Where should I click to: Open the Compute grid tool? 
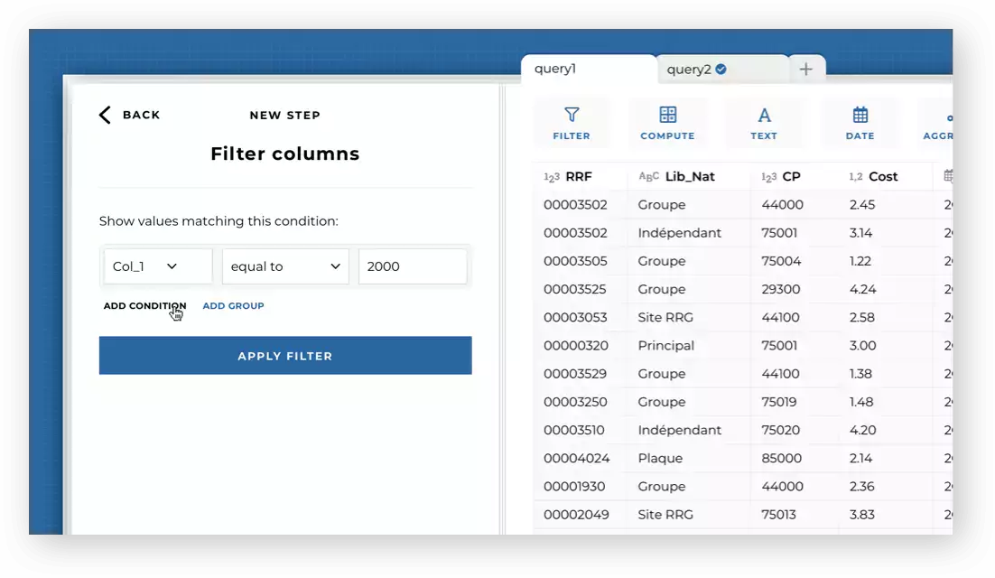tap(667, 116)
